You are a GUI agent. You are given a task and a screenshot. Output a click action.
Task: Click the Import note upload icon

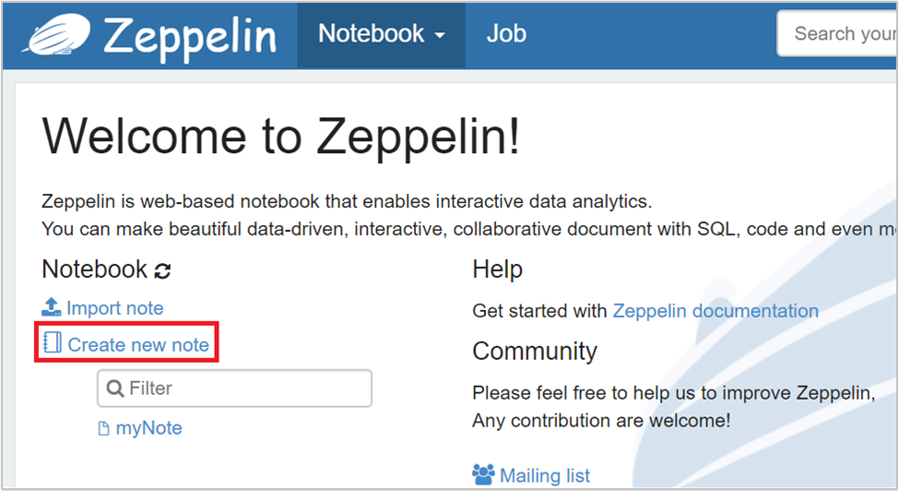coord(52,307)
